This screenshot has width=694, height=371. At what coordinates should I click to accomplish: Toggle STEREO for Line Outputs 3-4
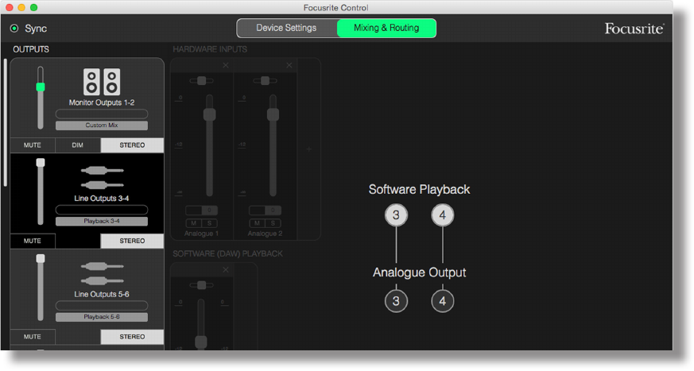click(x=132, y=241)
